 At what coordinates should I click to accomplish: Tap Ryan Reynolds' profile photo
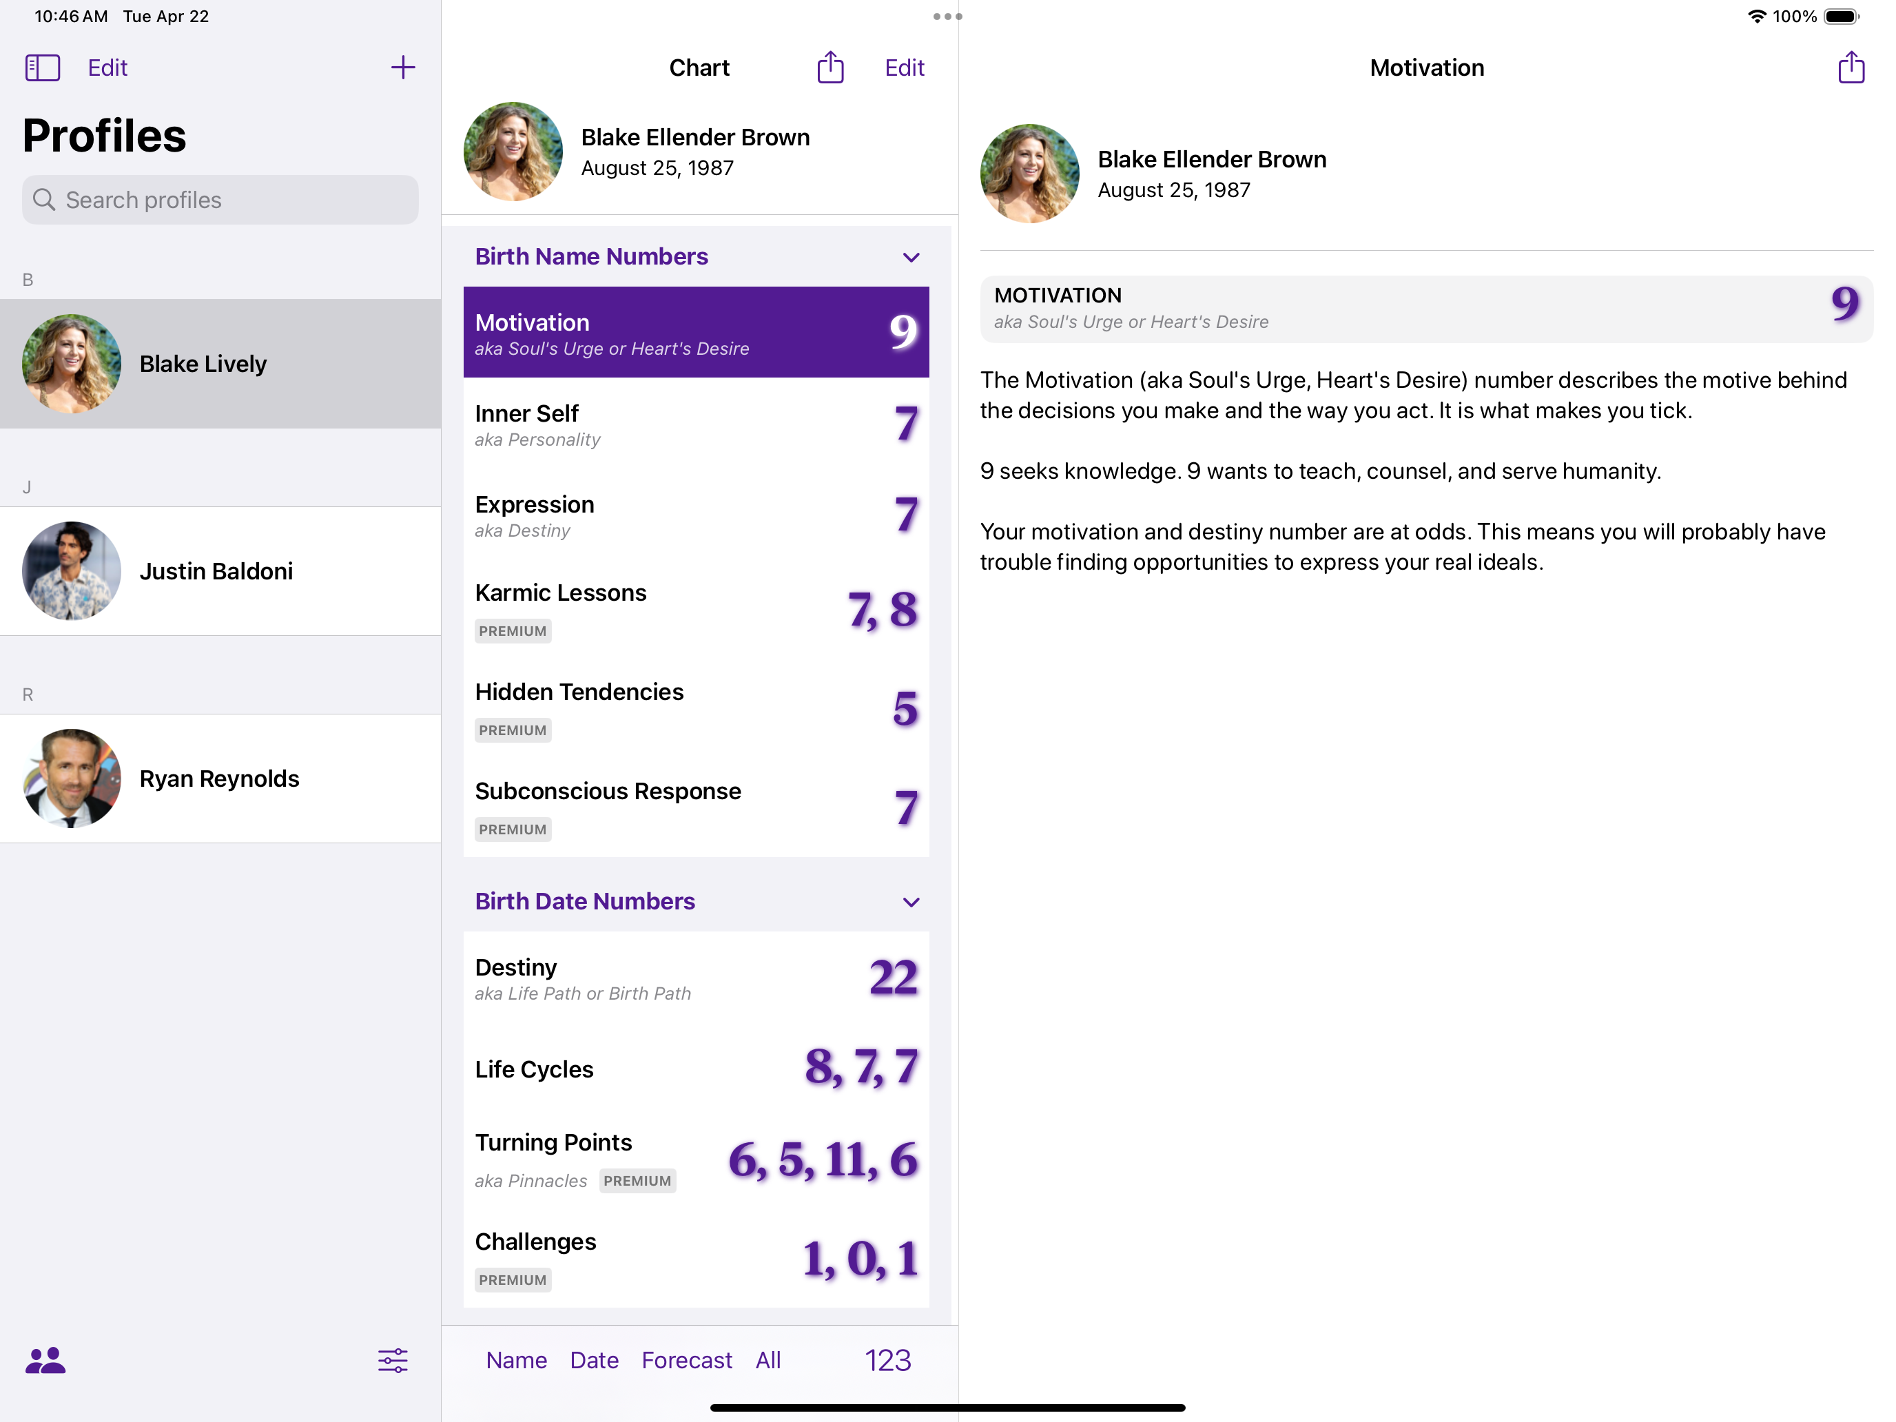pos(71,779)
